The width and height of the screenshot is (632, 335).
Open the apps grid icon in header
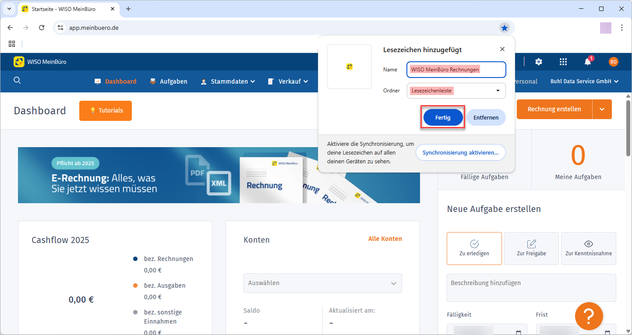[563, 62]
